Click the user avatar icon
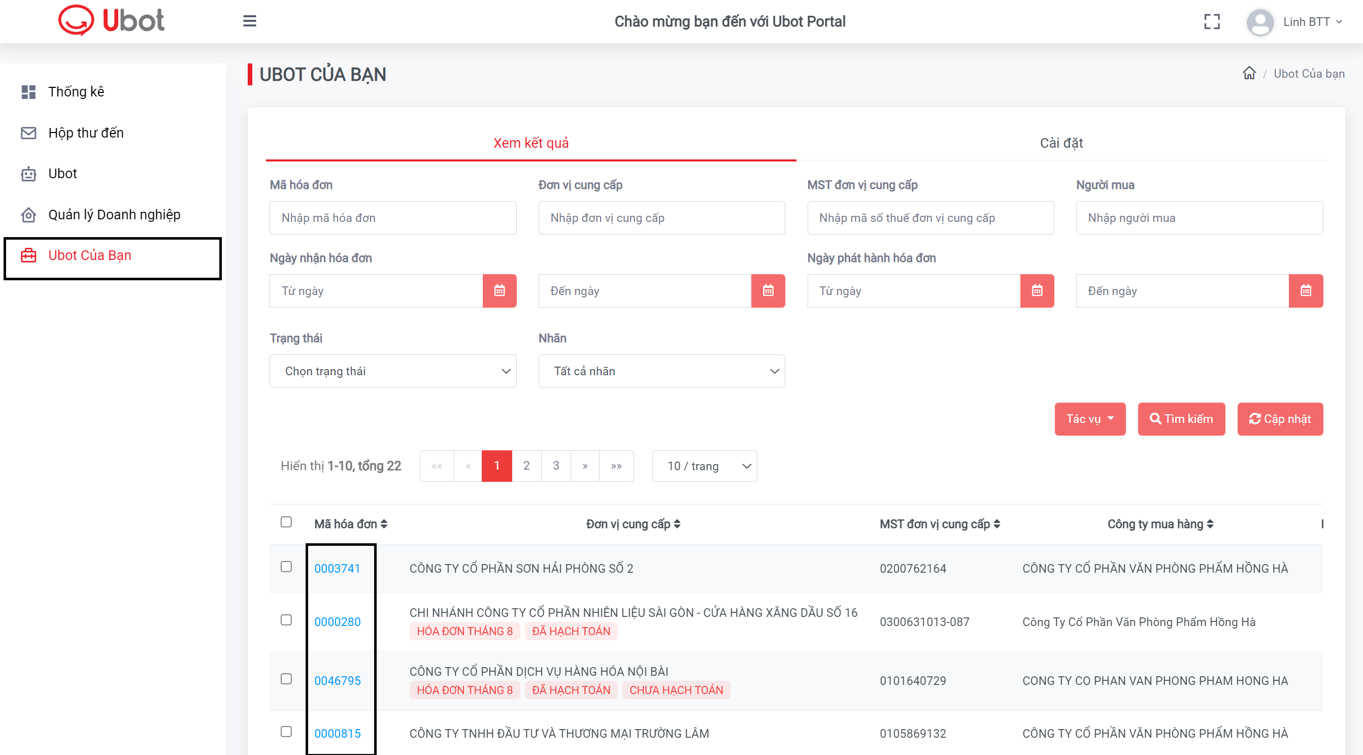The height and width of the screenshot is (755, 1363). tap(1260, 22)
